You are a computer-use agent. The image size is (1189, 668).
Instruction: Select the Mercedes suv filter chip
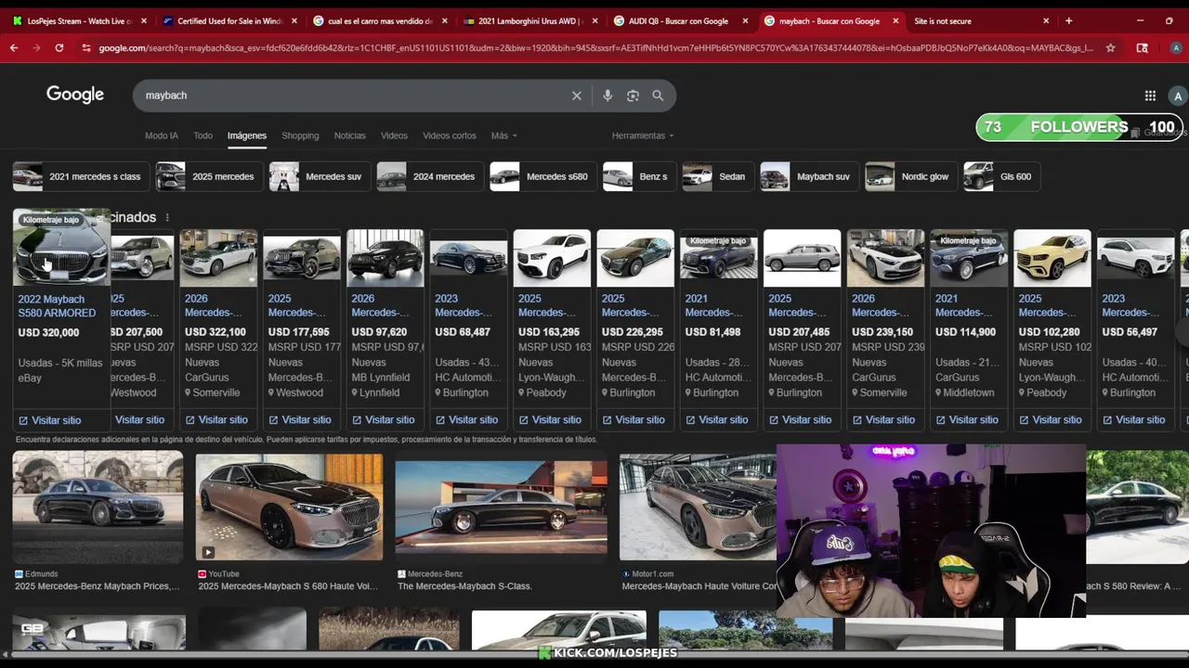(x=319, y=176)
